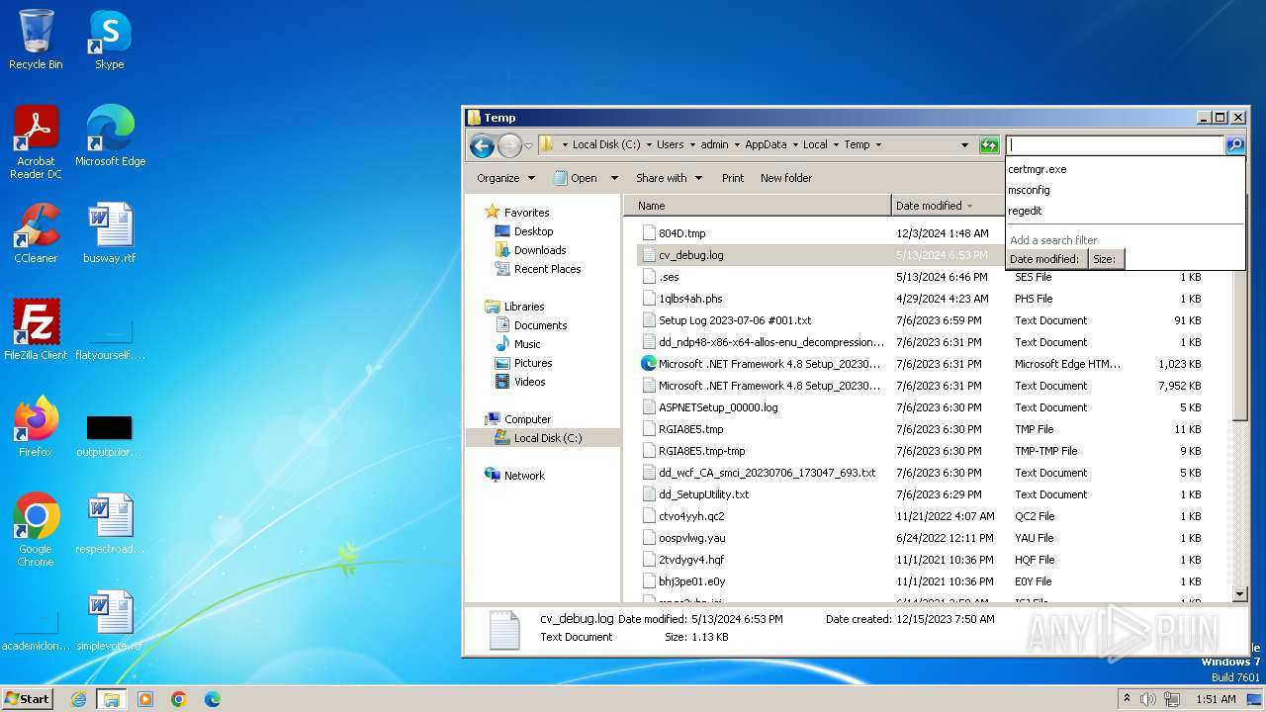Open Microsoft Edge desktop shortcut
The height and width of the screenshot is (712, 1266).
(x=110, y=136)
